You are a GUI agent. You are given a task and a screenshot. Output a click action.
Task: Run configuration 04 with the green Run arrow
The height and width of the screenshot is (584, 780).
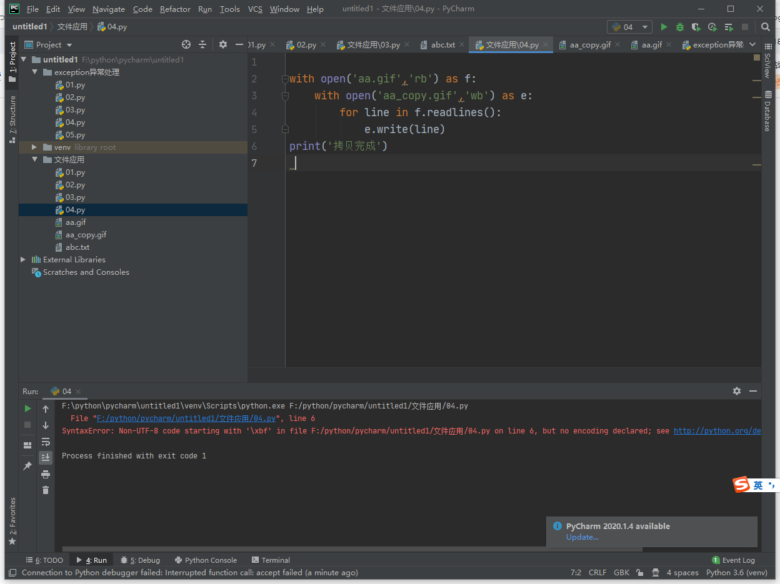tap(664, 27)
